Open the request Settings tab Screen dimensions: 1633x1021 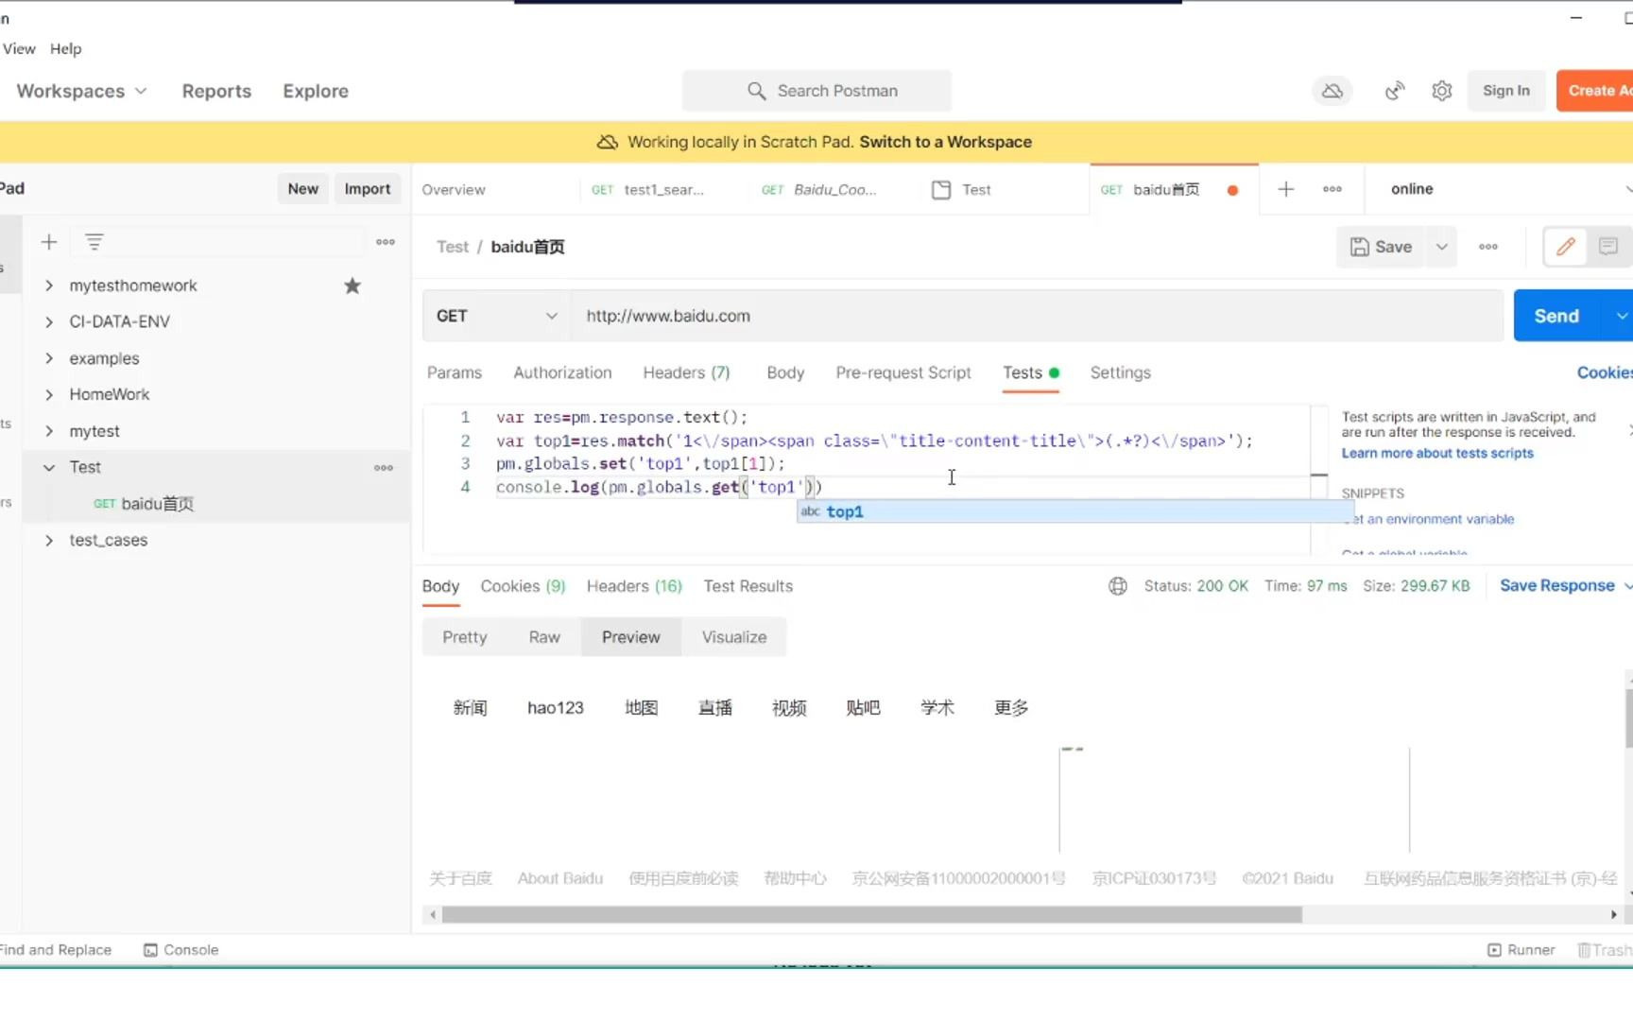(x=1120, y=372)
